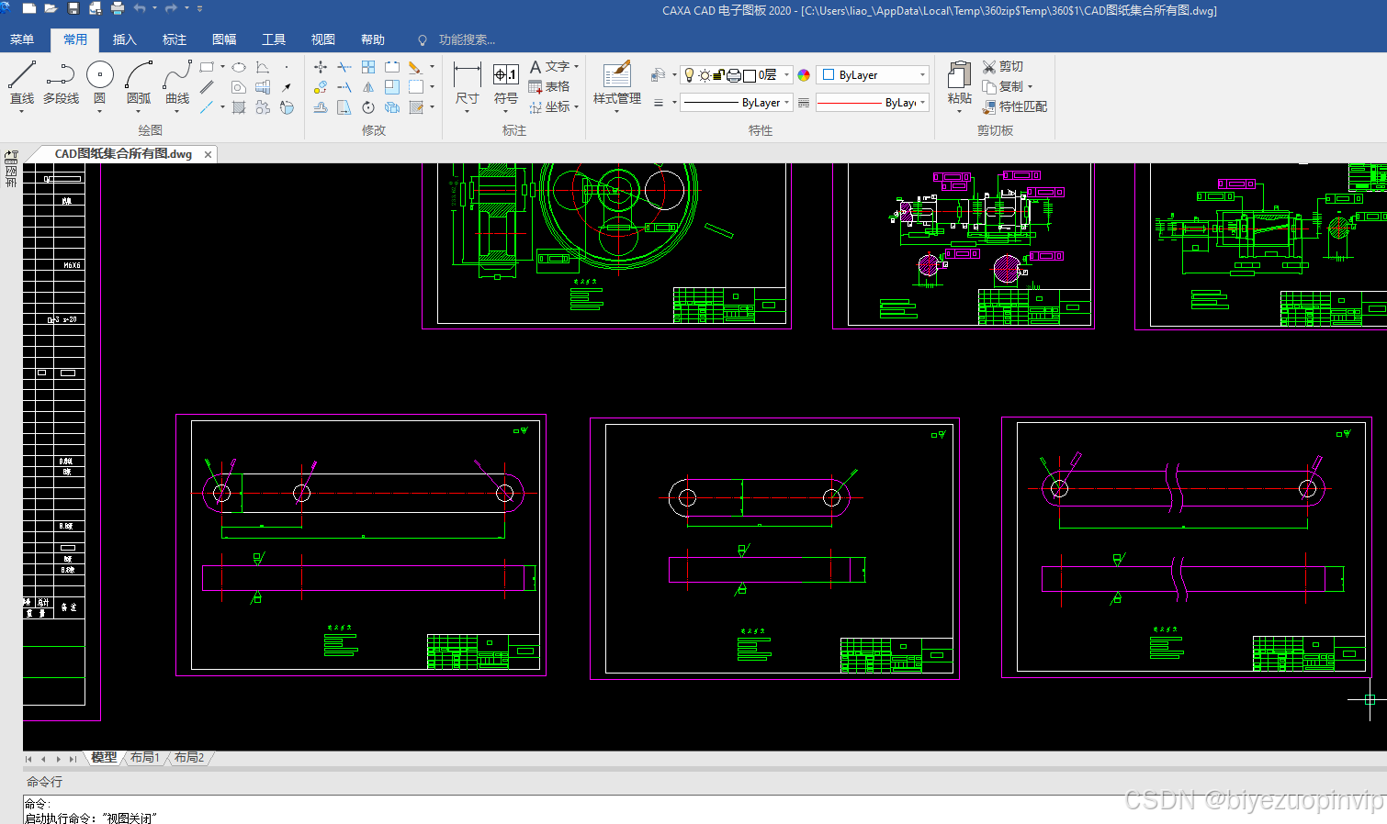Expand the 复制 copy dropdown arrow

point(1030,87)
